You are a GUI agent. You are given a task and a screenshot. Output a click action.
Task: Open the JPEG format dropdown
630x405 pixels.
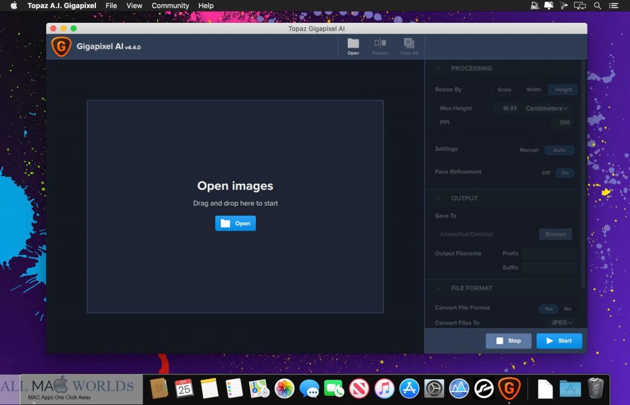click(562, 323)
